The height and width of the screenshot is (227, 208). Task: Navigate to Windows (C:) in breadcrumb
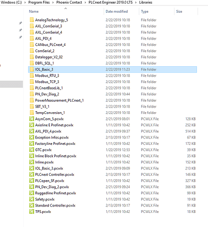11,2
